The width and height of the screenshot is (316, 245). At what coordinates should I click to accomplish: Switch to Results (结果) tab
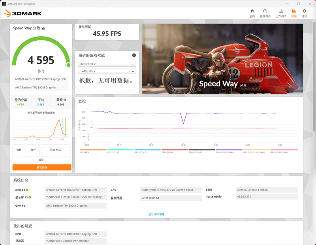[x=294, y=13]
